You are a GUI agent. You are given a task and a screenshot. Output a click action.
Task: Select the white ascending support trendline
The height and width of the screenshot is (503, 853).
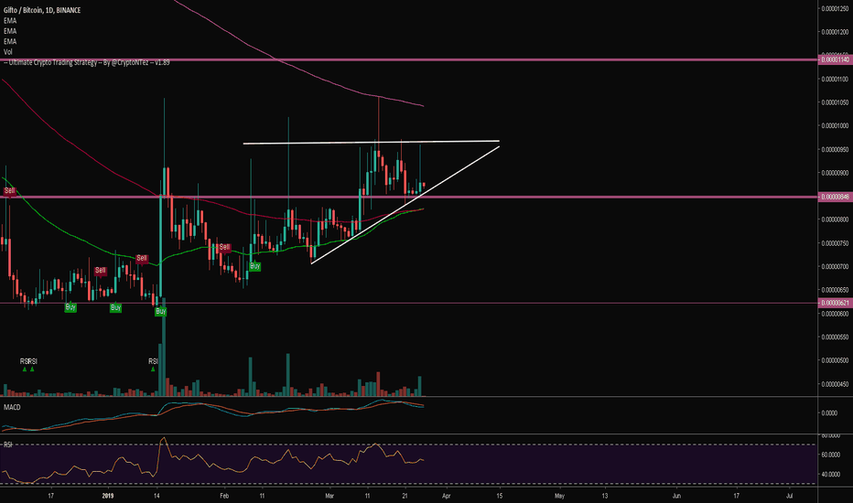coord(405,205)
